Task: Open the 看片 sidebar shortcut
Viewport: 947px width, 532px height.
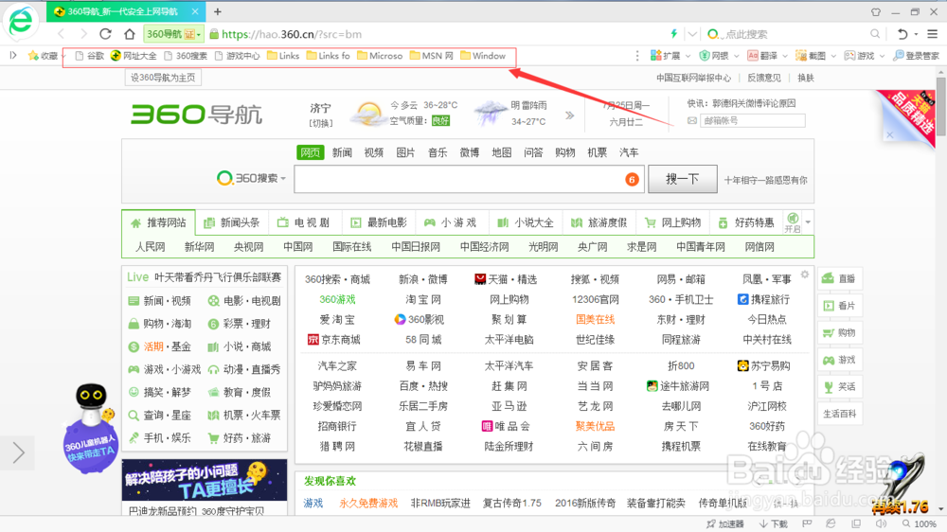Action: click(x=840, y=306)
